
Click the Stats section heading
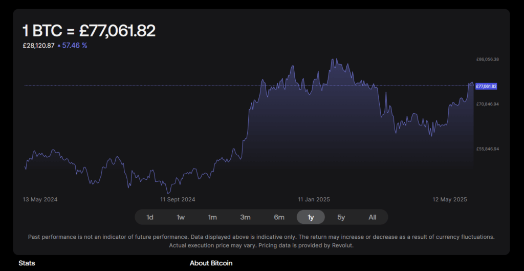pos(27,263)
